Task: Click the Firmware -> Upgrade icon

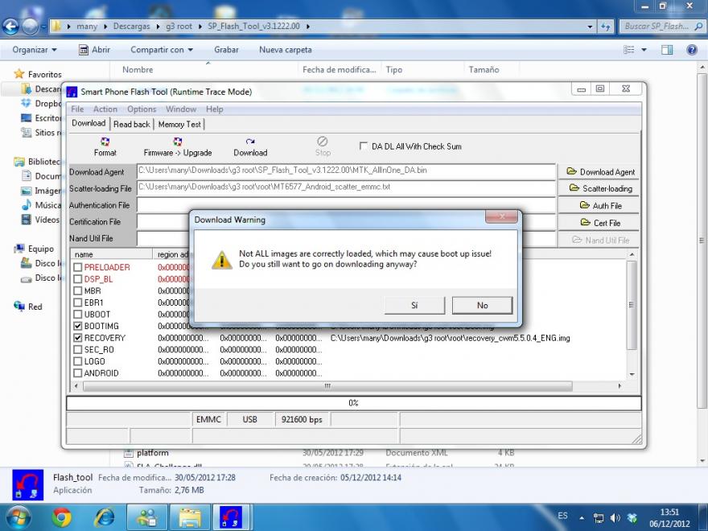Action: pos(178,142)
